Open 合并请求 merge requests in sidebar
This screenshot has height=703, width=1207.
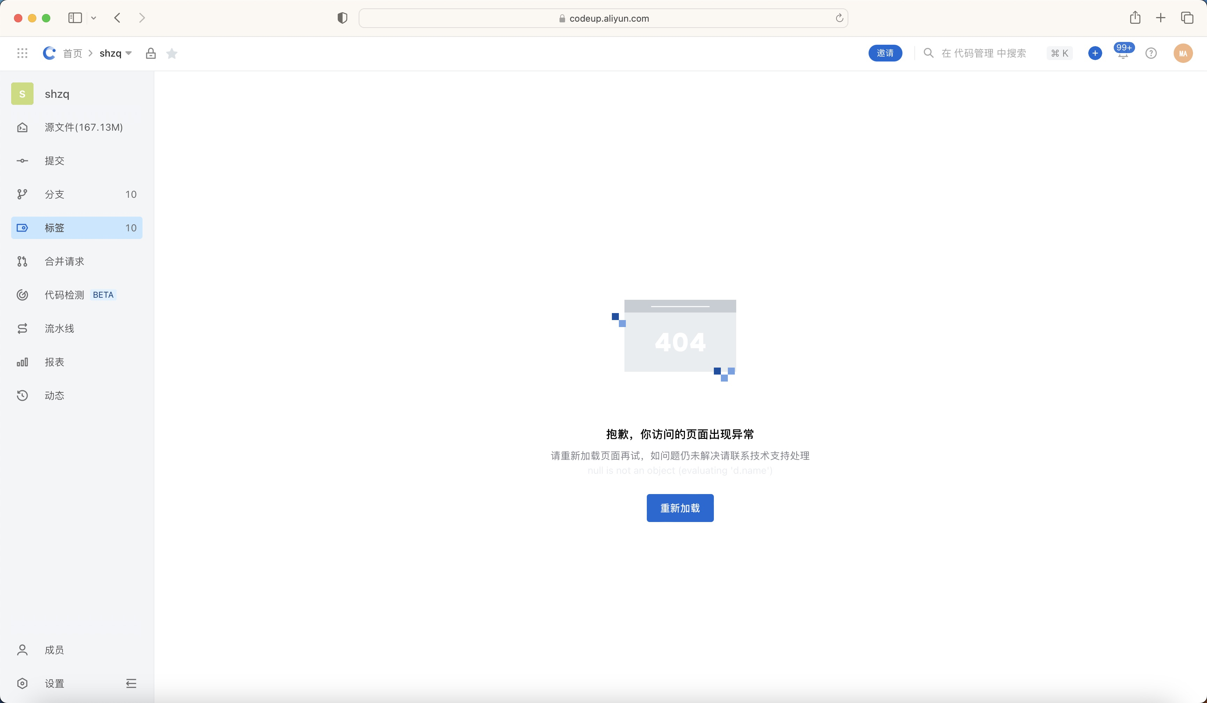tap(76, 261)
